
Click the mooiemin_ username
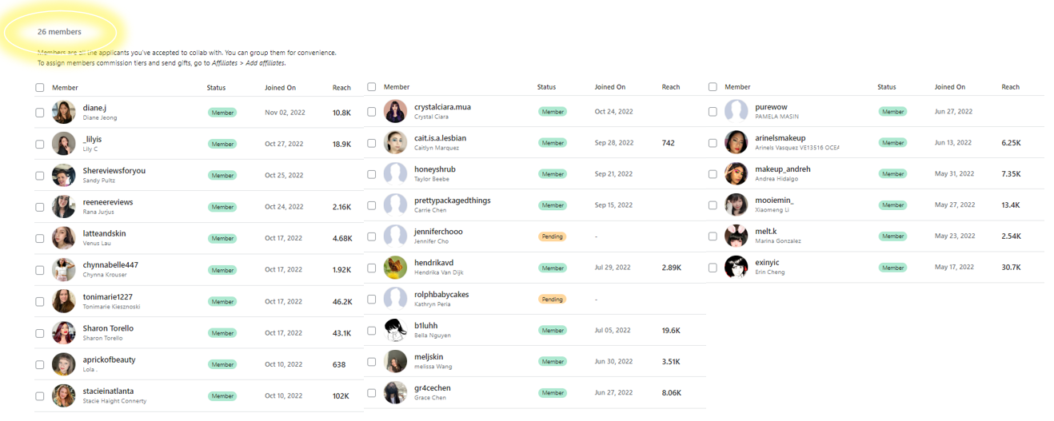pyautogui.click(x=774, y=201)
